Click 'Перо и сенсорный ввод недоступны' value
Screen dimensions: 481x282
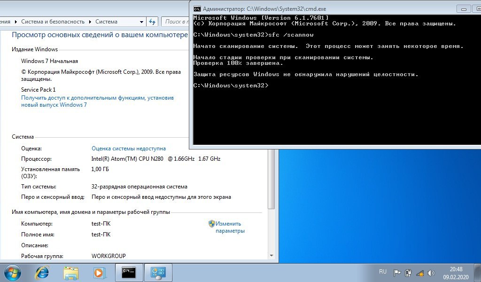[x=161, y=197]
